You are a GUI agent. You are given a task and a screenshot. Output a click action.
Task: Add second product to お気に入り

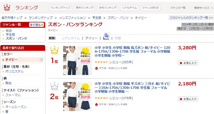click(x=188, y=99)
